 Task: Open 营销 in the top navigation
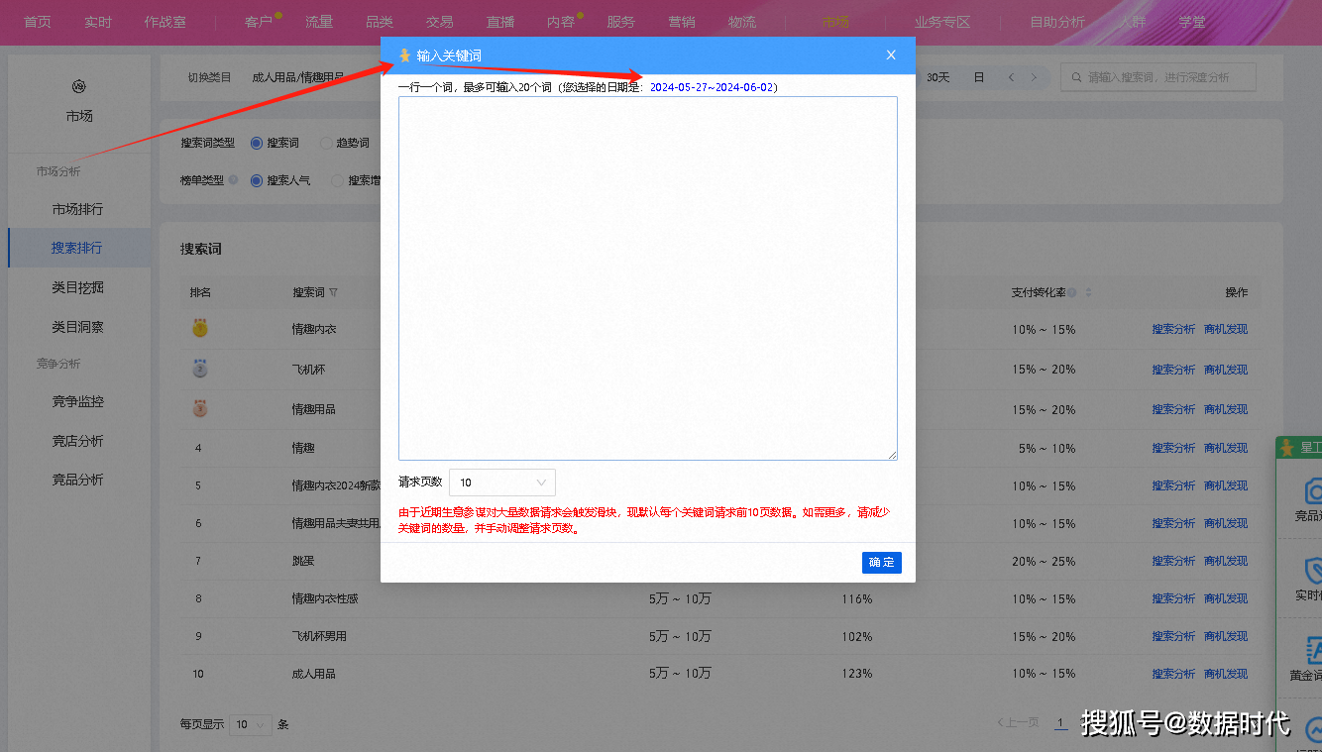(682, 22)
